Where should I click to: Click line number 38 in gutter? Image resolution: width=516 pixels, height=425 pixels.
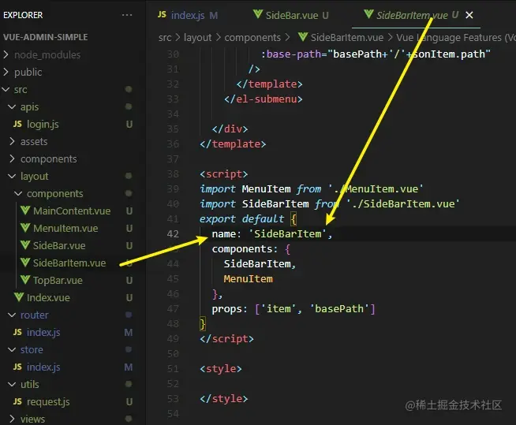tap(173, 174)
